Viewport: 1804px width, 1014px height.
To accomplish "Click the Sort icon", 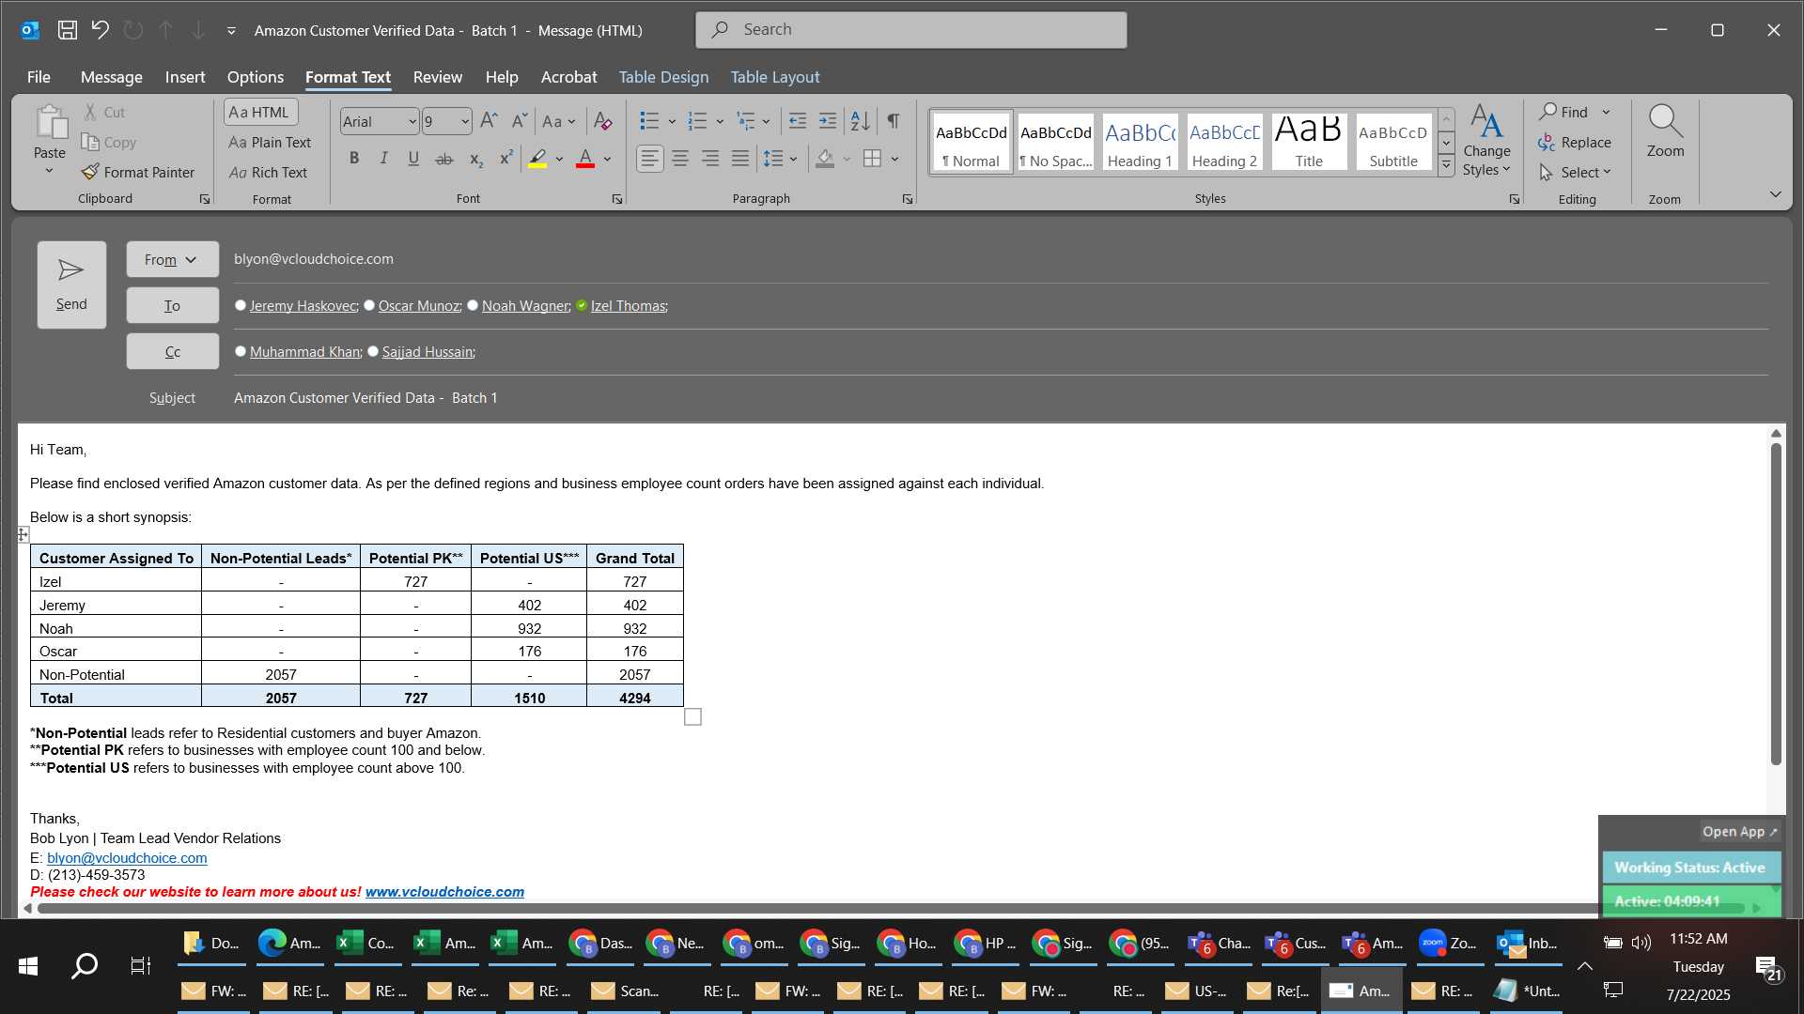I will click(x=860, y=120).
